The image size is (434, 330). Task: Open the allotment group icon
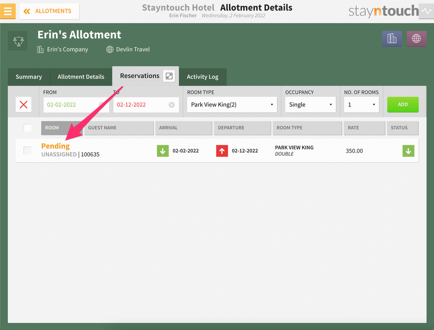click(x=18, y=41)
